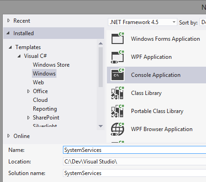Click the tree scrollbar up arrow
Viewport: 206px width, 182px height.
pyautogui.click(x=100, y=44)
